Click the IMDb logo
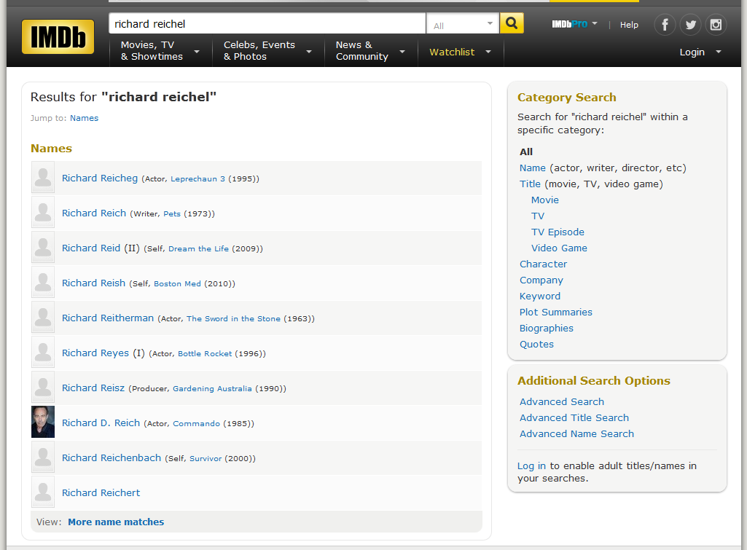 [58, 36]
